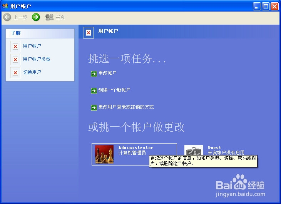This screenshot has width=281, height=204.
Task: Click the grey Back arrow icon
Action: tap(7, 17)
